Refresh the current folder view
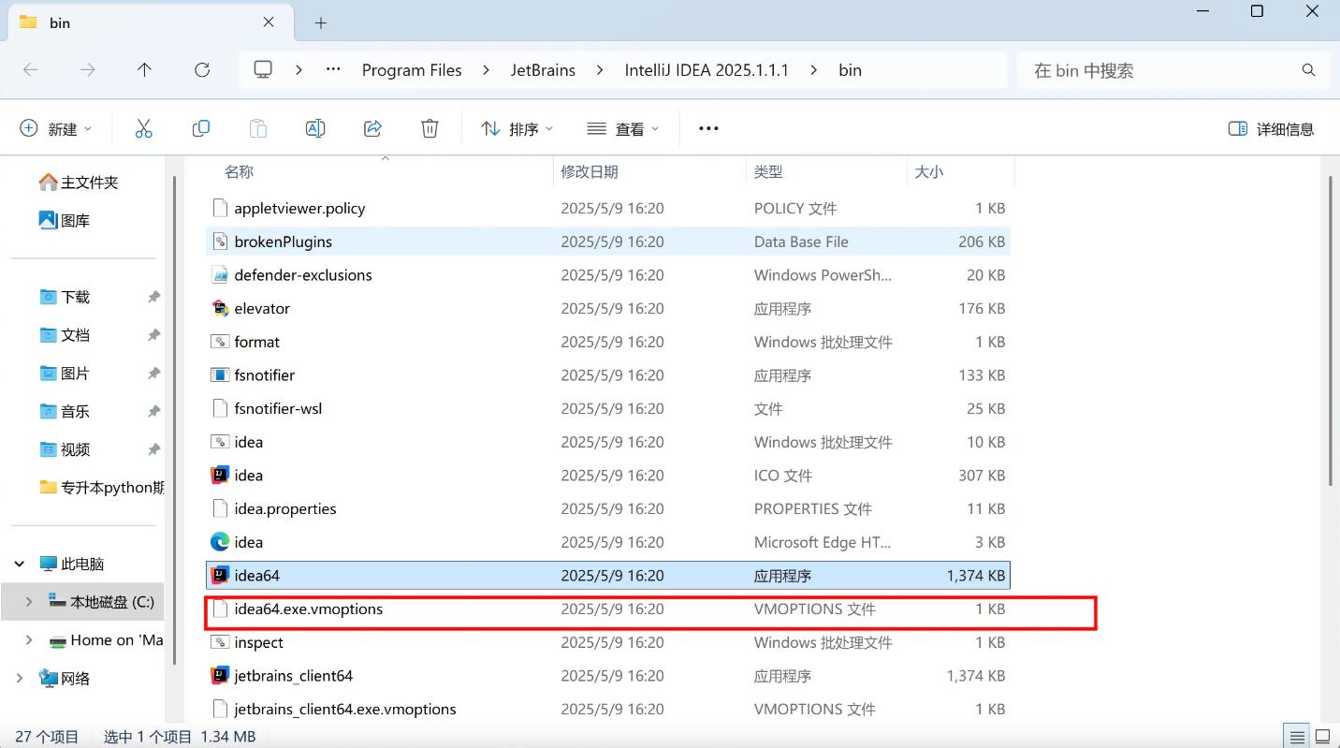The width and height of the screenshot is (1340, 748). (x=202, y=69)
